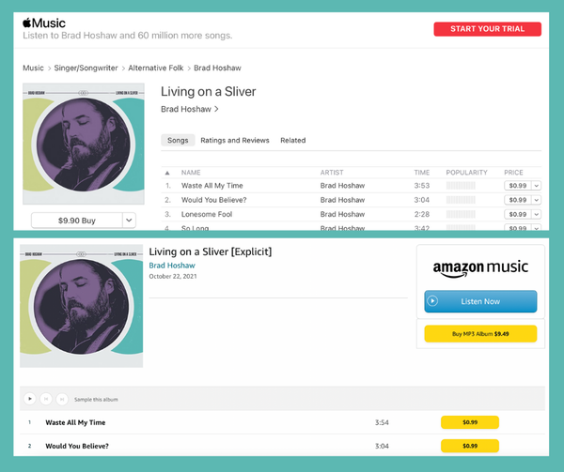Sort by the NAME column header
The height and width of the screenshot is (472, 564).
[x=191, y=173]
